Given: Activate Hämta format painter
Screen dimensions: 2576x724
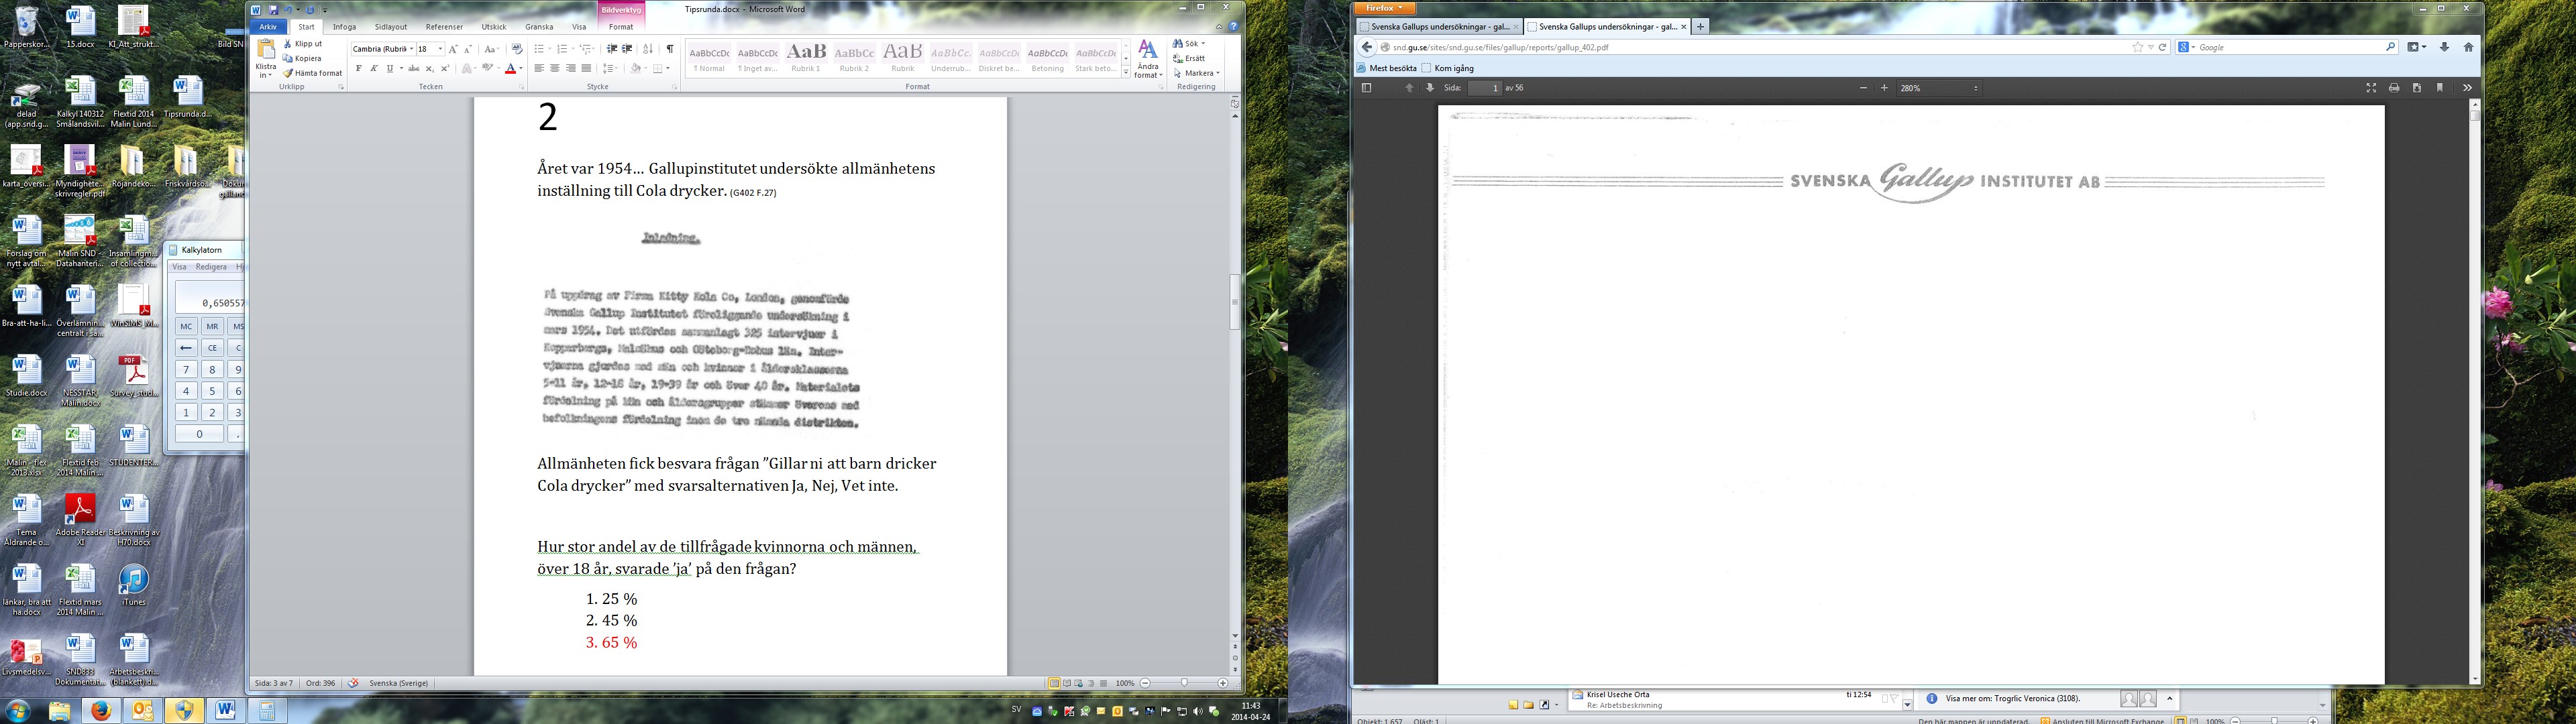Looking at the screenshot, I should [313, 73].
